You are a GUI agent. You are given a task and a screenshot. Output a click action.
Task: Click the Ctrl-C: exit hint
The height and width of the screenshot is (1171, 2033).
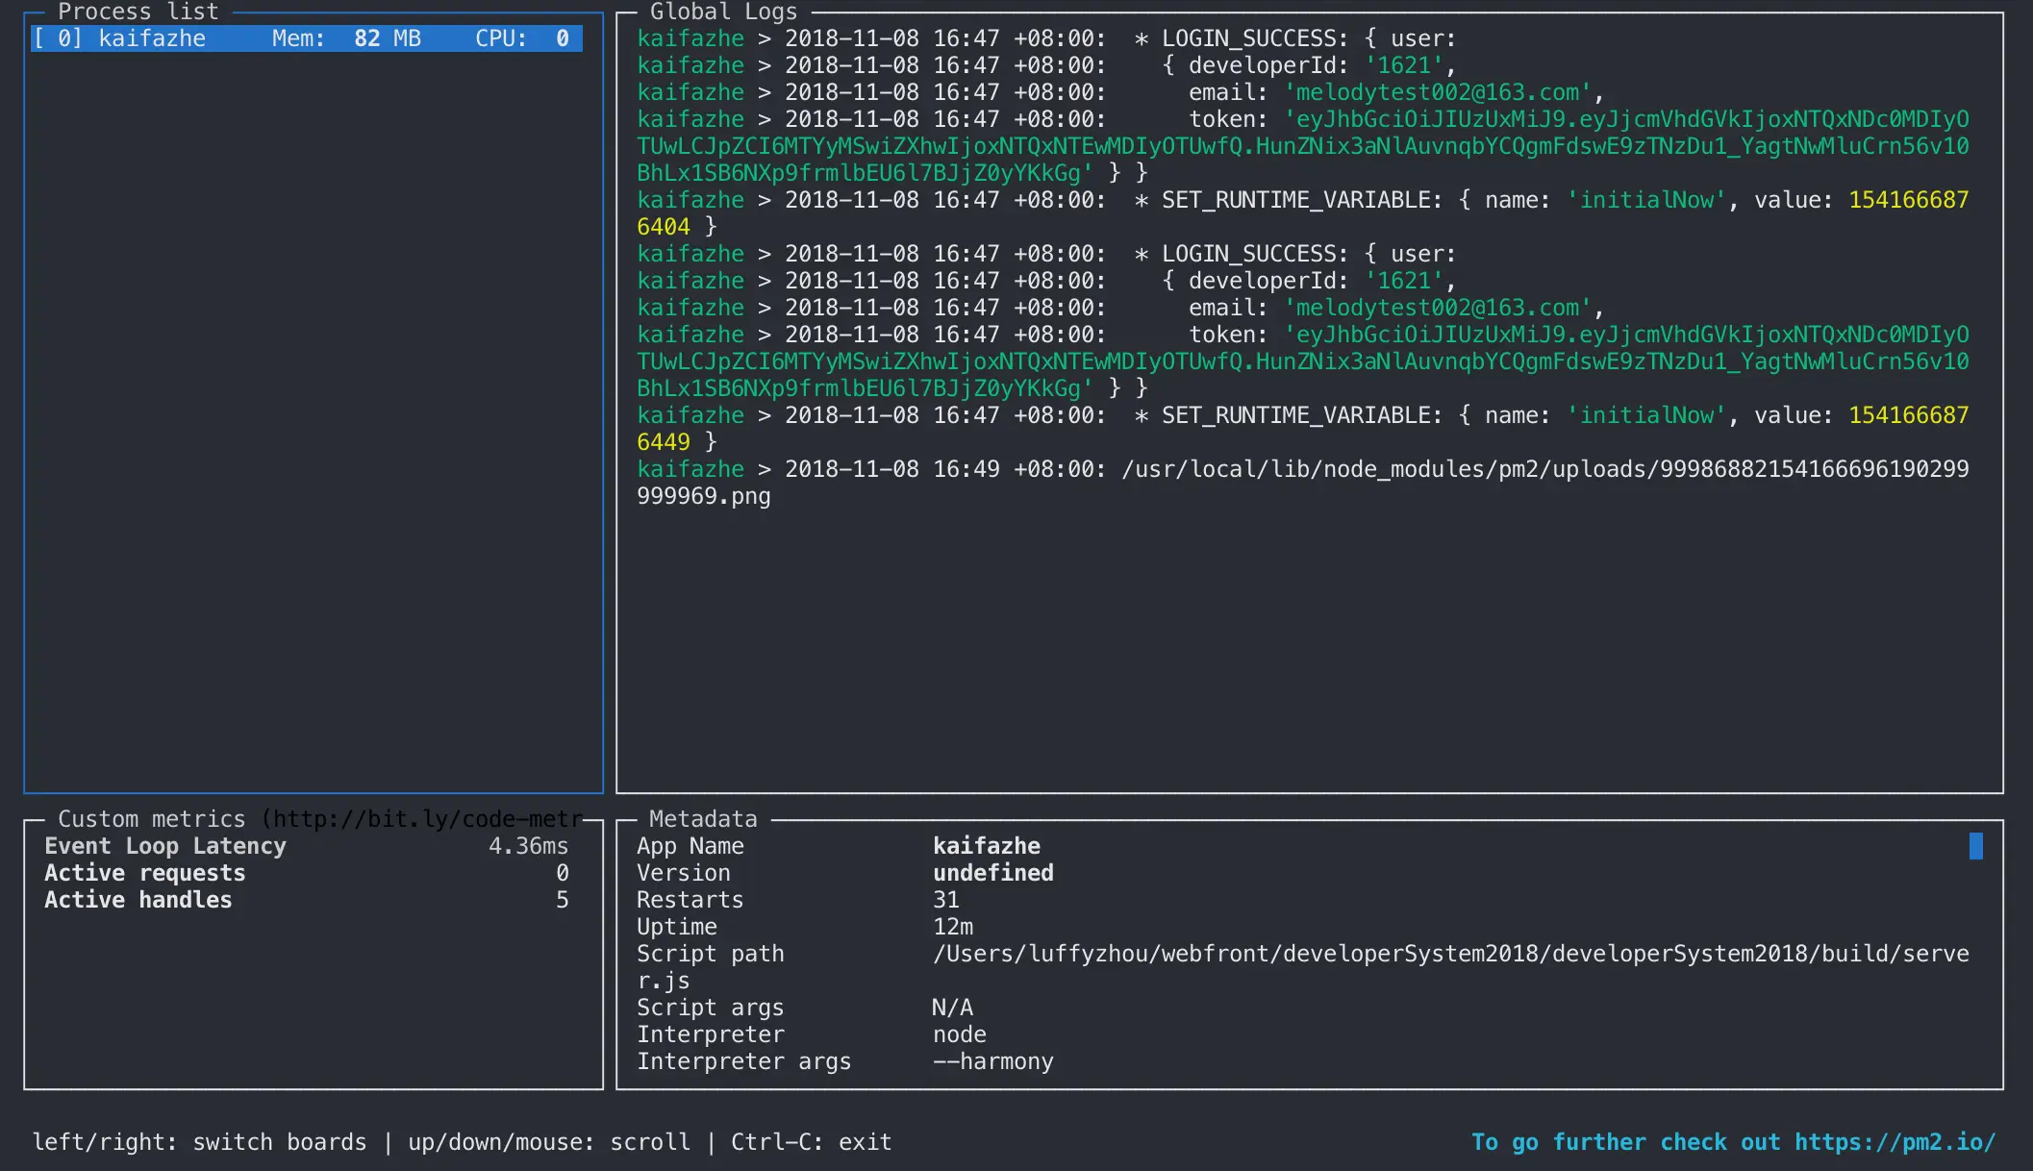point(812,1142)
